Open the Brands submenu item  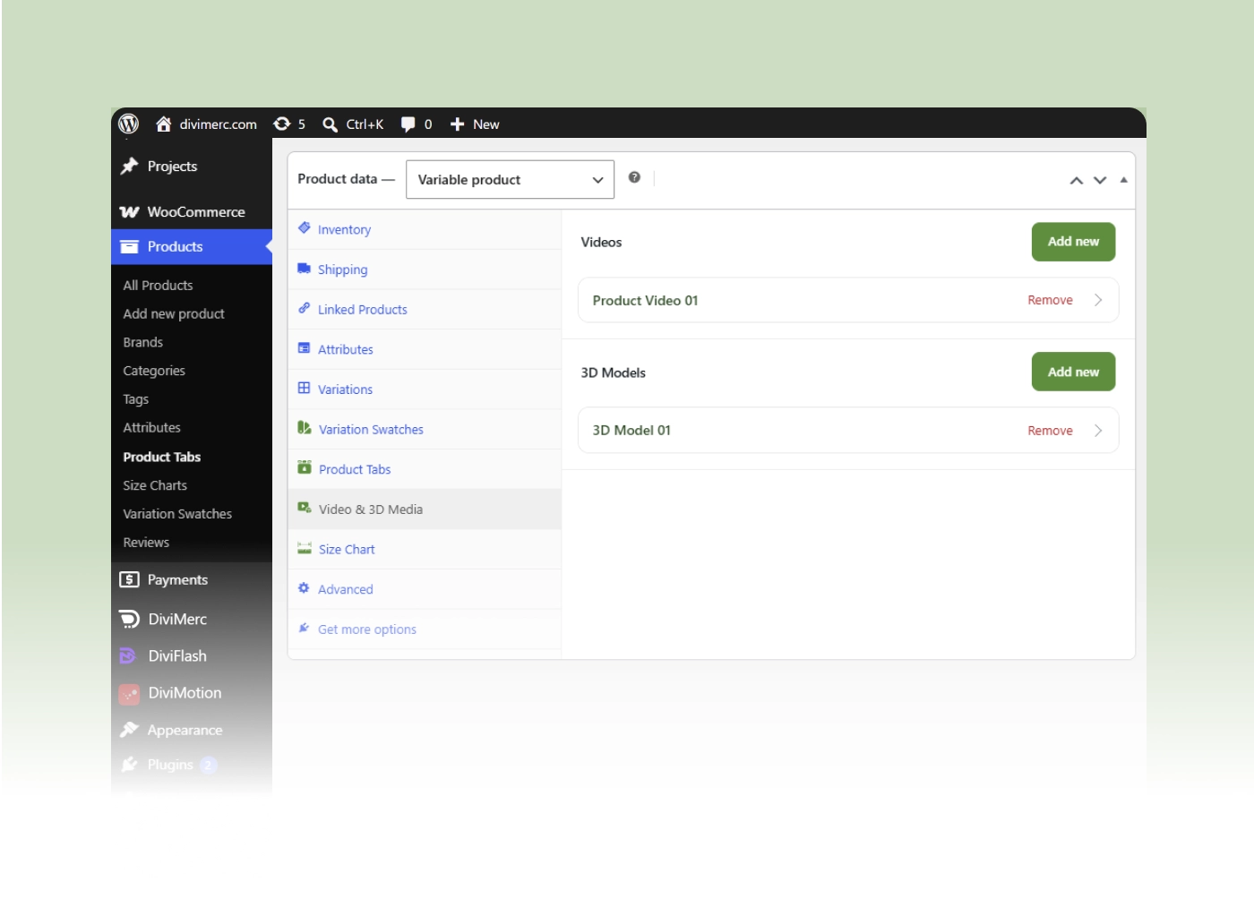click(x=143, y=343)
